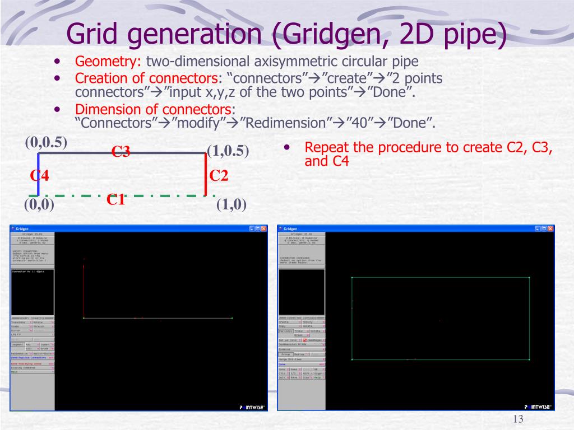Click Stretch in left Gridgen window
Screen dimensions: 574x430
point(43,326)
